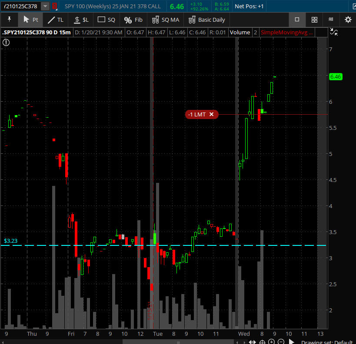Click the All charts icon
This screenshot has height=344, width=356.
(x=331, y=20)
